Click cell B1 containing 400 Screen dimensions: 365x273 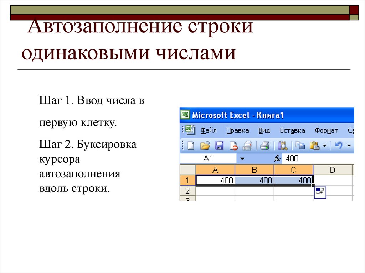(x=255, y=180)
